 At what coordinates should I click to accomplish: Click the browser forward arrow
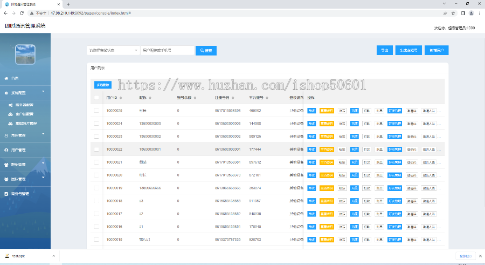point(13,13)
